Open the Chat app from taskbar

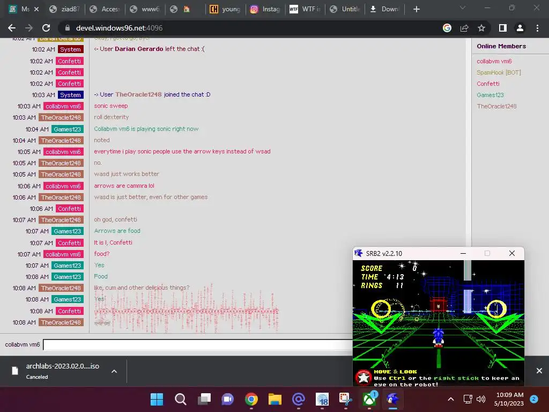tap(227, 399)
